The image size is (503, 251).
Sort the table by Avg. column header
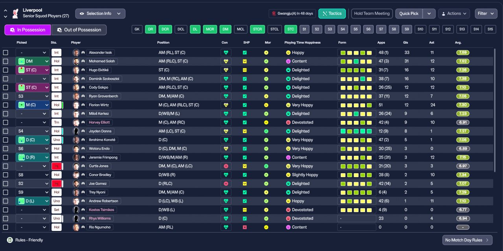pyautogui.click(x=458, y=42)
